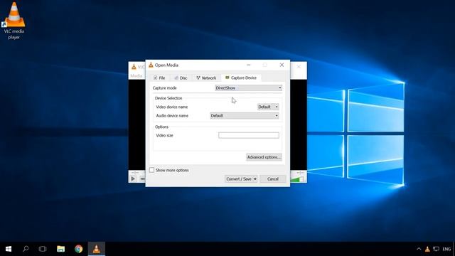Viewport: 455px width, 256px height.
Task: Expand the Audio device name dropdown
Action: [x=245, y=115]
